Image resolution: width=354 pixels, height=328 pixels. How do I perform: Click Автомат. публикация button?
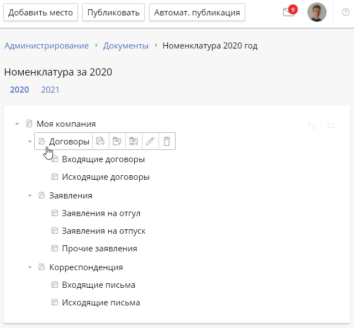coord(197,12)
